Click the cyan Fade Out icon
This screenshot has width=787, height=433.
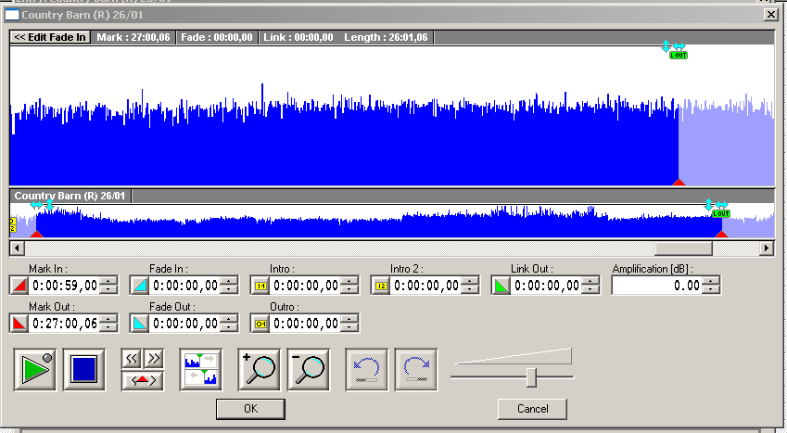point(140,324)
